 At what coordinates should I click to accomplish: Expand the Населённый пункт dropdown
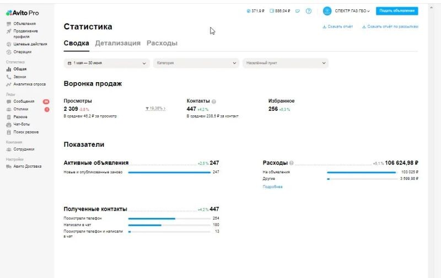click(285, 63)
